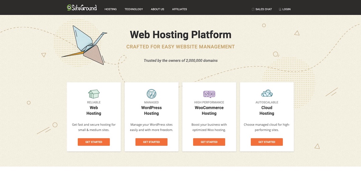Click the origami crane illustration
The width and height of the screenshot is (361, 183).
(84, 45)
